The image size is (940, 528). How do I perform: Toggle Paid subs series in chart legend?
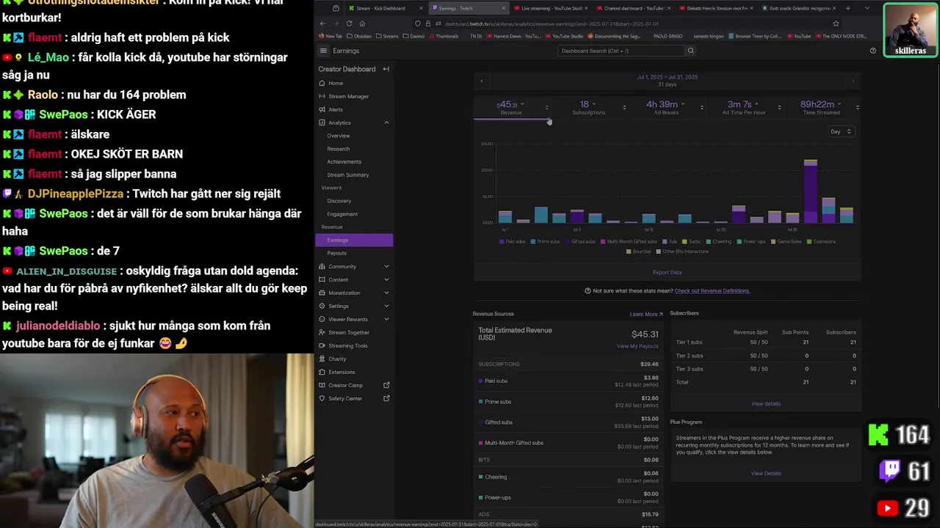click(x=512, y=241)
